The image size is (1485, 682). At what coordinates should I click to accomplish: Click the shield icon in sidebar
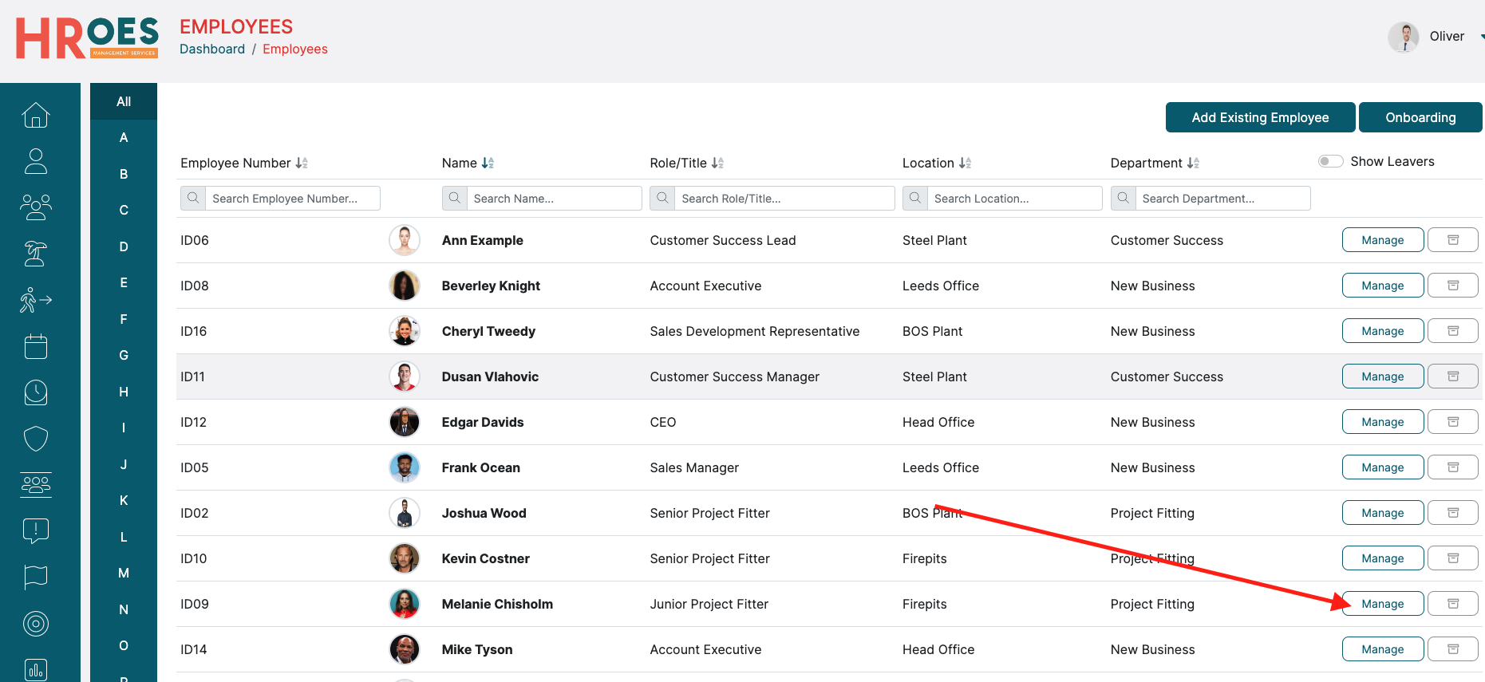coord(36,438)
